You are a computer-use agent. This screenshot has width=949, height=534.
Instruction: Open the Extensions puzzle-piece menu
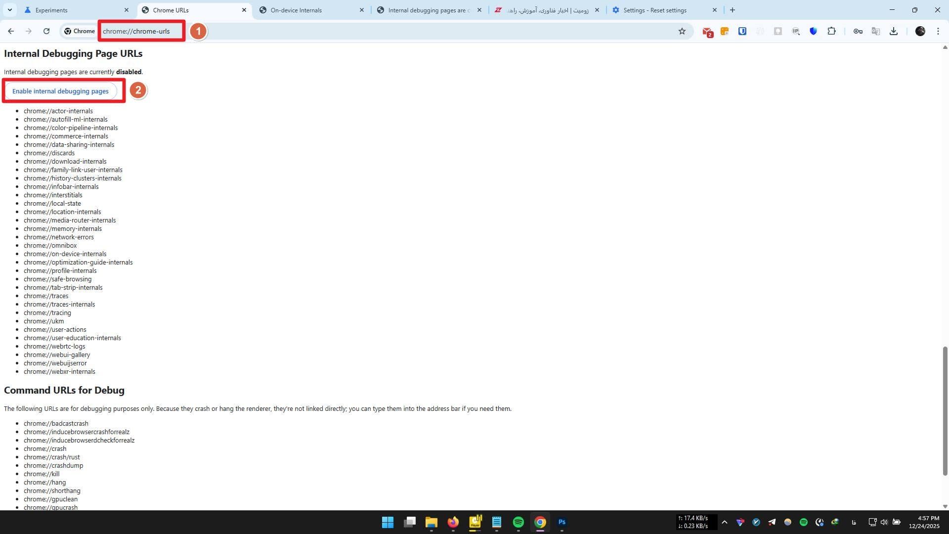832,31
